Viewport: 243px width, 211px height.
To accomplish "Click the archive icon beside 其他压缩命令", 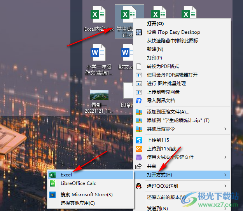I will coord(139,129).
